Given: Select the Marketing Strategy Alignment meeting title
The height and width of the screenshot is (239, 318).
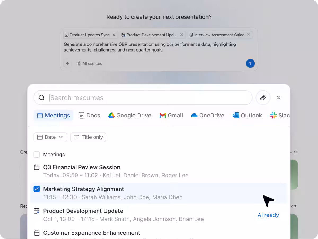Looking at the screenshot, I should pyautogui.click(x=83, y=189).
